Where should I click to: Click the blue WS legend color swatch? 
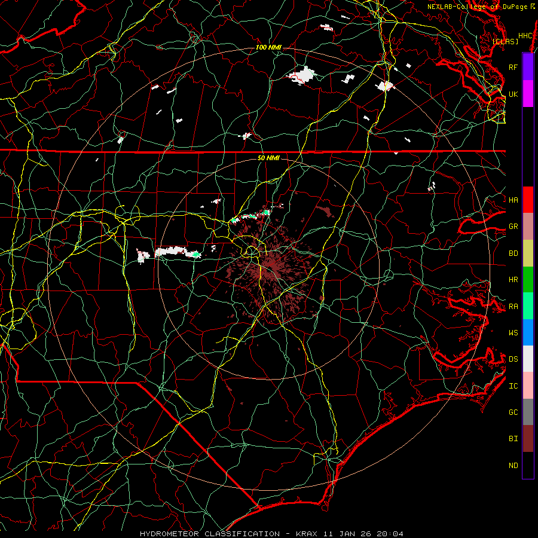tap(528, 332)
